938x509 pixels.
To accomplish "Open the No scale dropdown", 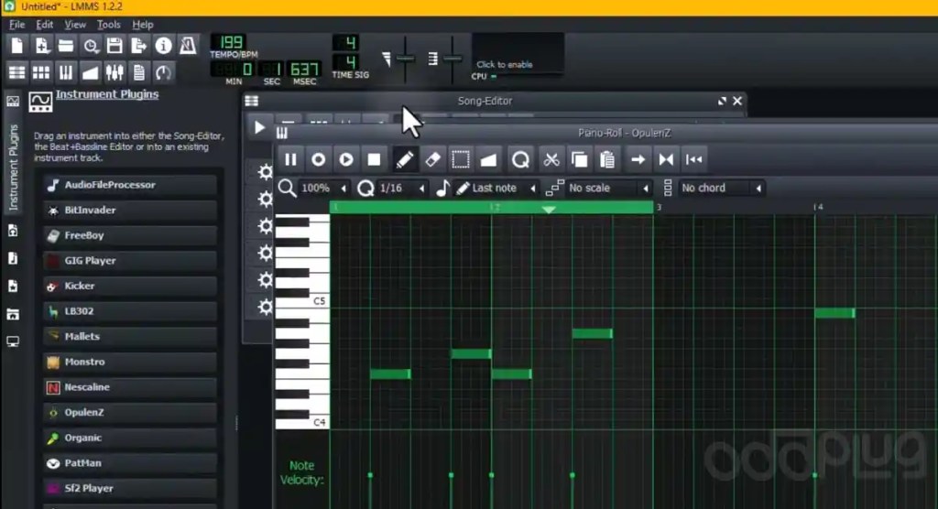I will click(608, 188).
